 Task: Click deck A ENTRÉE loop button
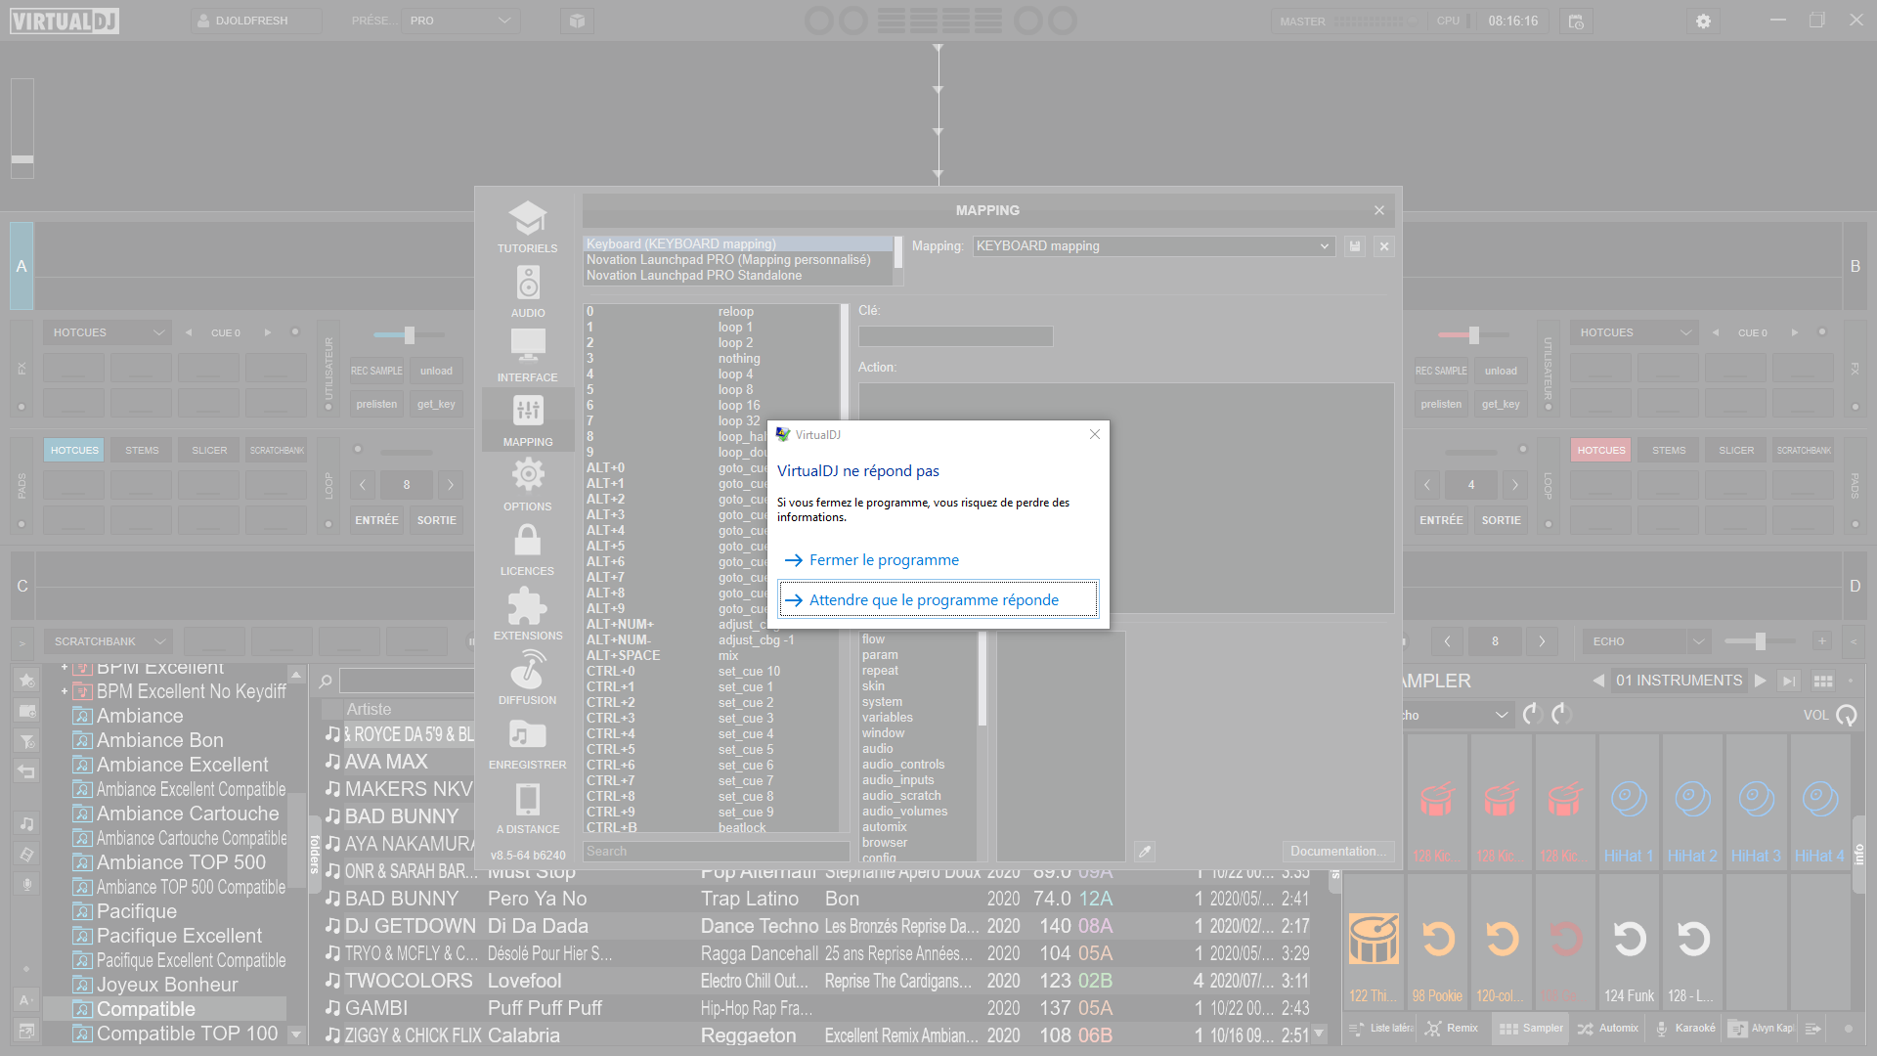click(376, 520)
